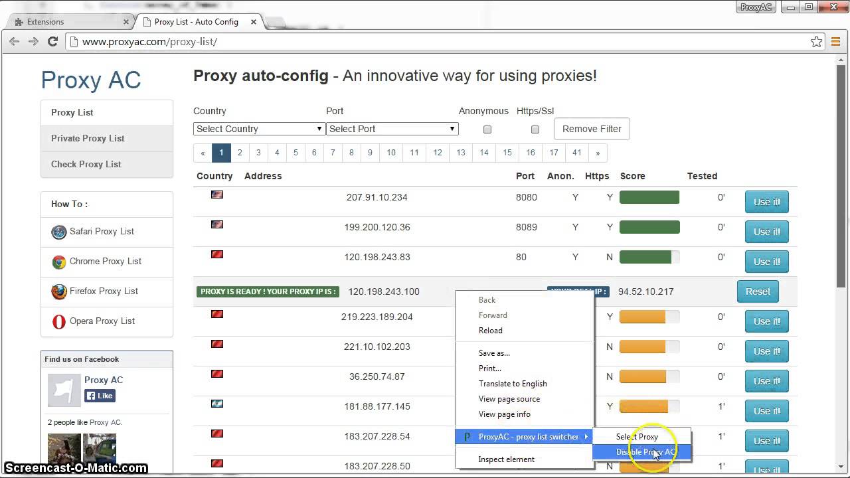Open Check Proxy List in the sidebar
This screenshot has width=850, height=478.
107,165
